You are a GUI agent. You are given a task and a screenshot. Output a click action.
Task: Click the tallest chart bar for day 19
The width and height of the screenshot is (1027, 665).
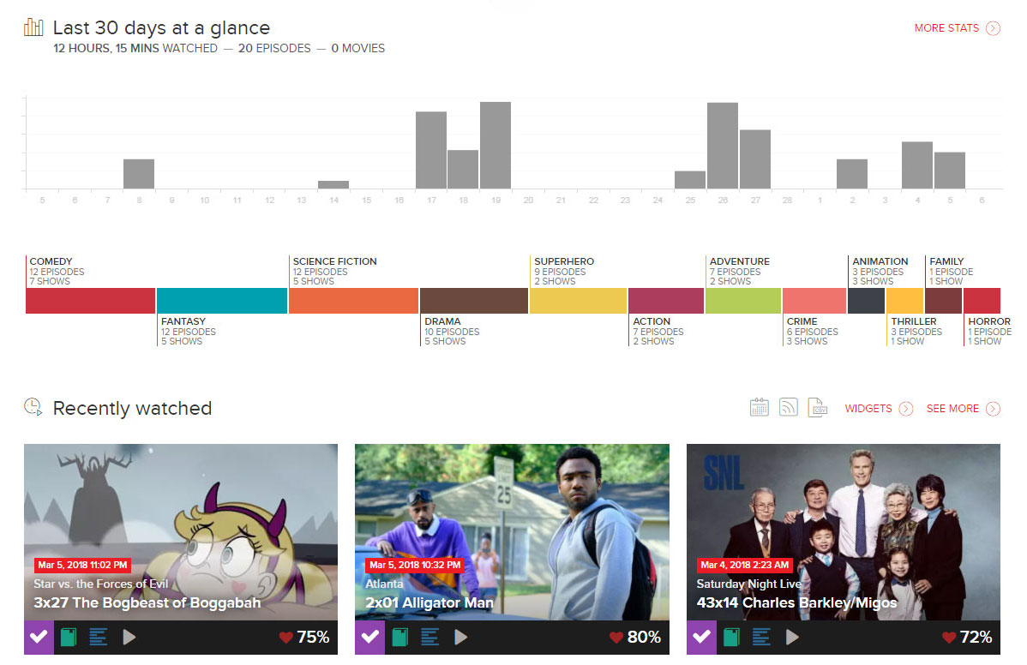click(x=495, y=145)
